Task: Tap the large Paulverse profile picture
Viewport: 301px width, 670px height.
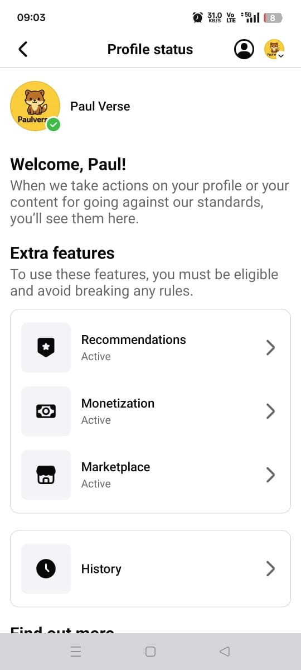Action: [x=35, y=106]
